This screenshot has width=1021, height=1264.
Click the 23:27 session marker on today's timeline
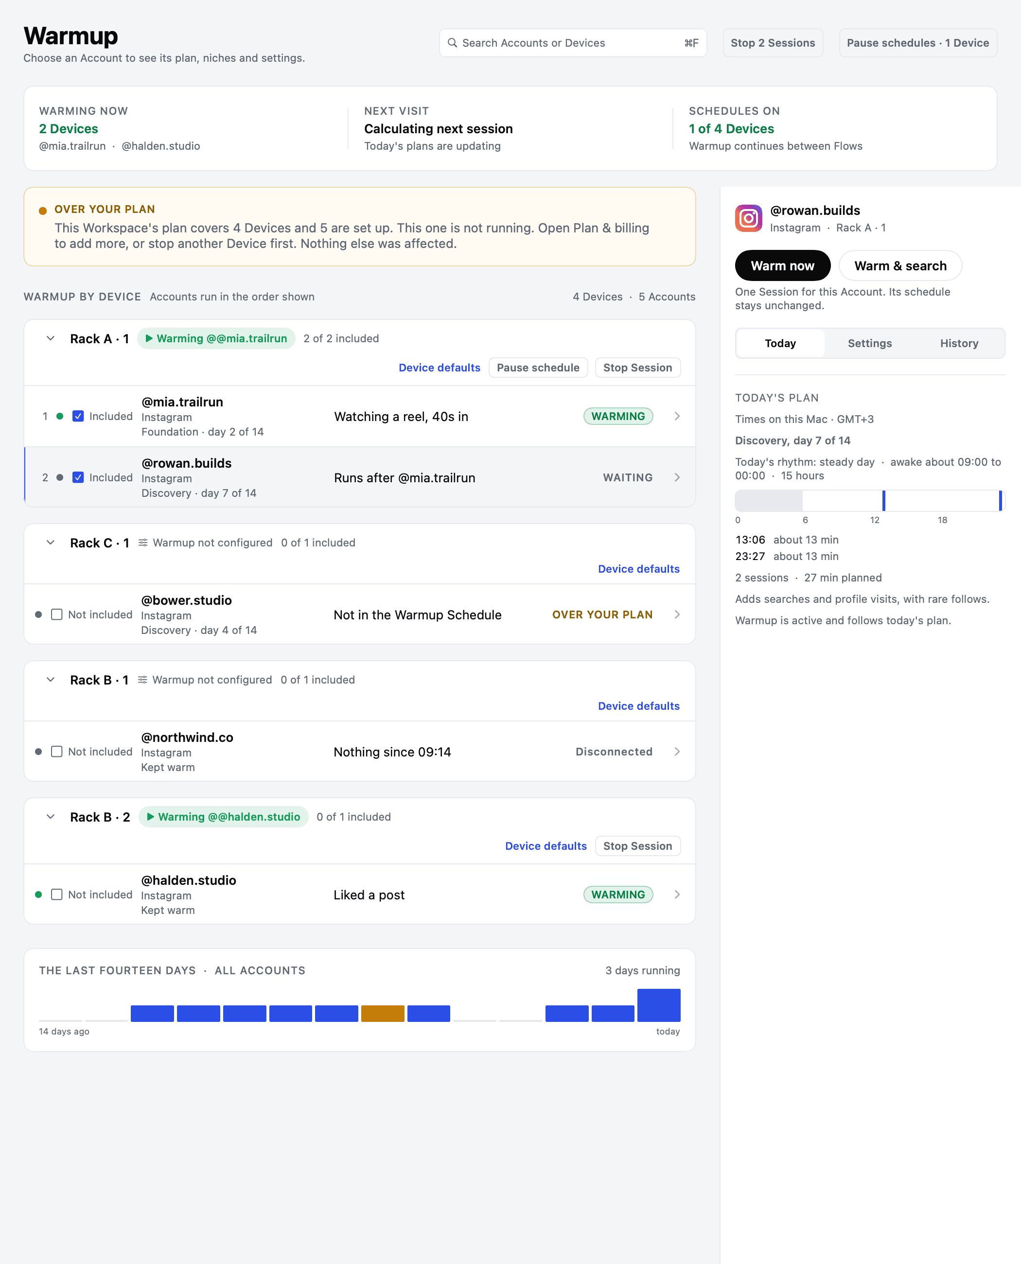click(x=1000, y=501)
